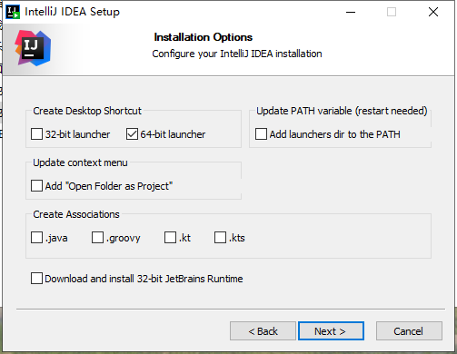
Task: Uncheck the 64-bit launcher shortcut option
Action: [x=132, y=134]
